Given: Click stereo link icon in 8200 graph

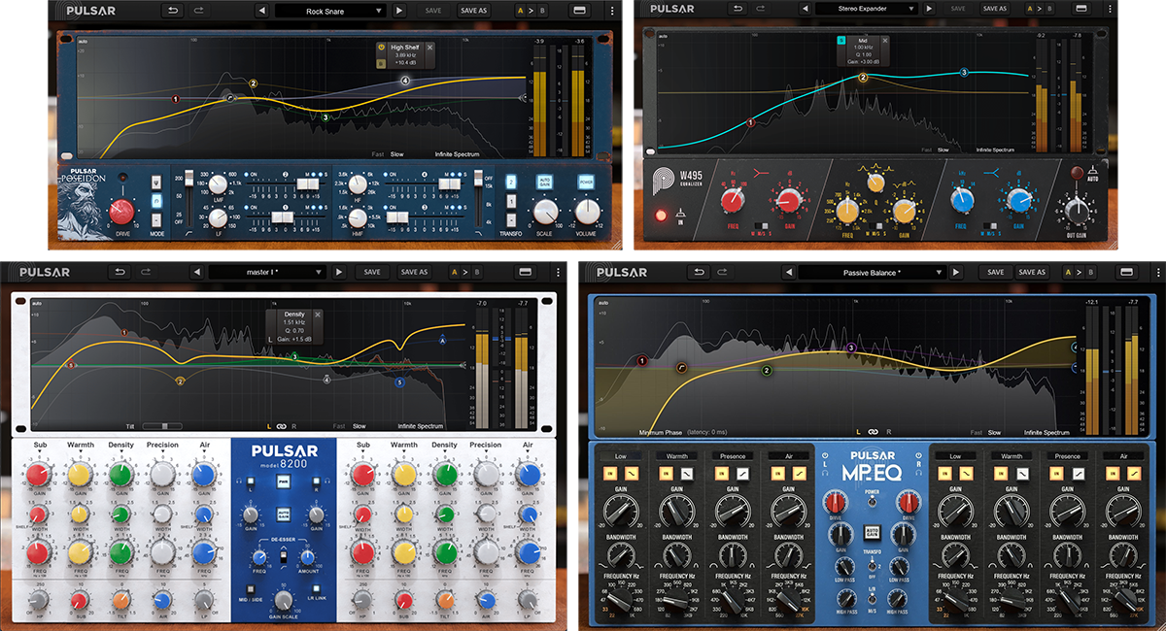Looking at the screenshot, I should pos(280,426).
